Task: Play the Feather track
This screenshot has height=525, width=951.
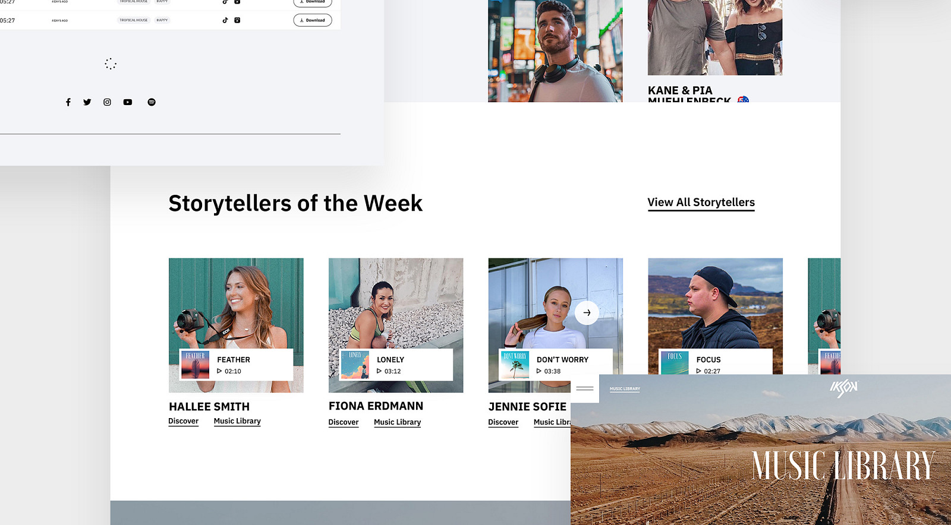Action: pos(219,371)
